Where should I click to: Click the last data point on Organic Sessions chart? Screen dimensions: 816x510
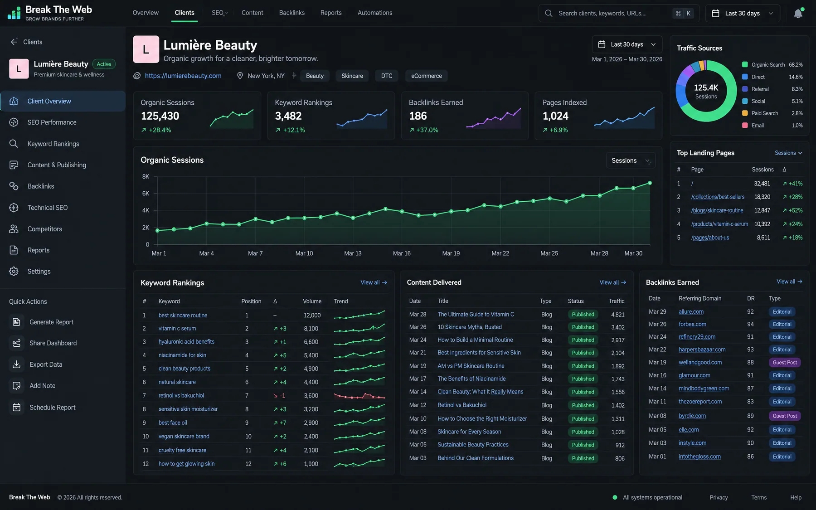coord(650,183)
